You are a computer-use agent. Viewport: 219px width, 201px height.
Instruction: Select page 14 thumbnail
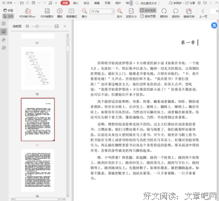(x=38, y=170)
